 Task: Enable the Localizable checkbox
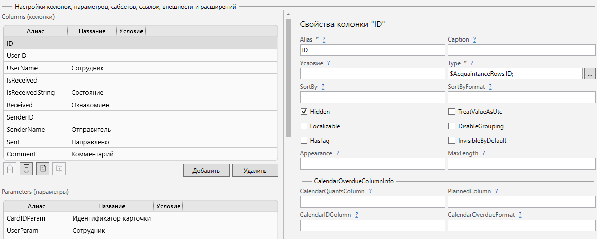point(304,126)
